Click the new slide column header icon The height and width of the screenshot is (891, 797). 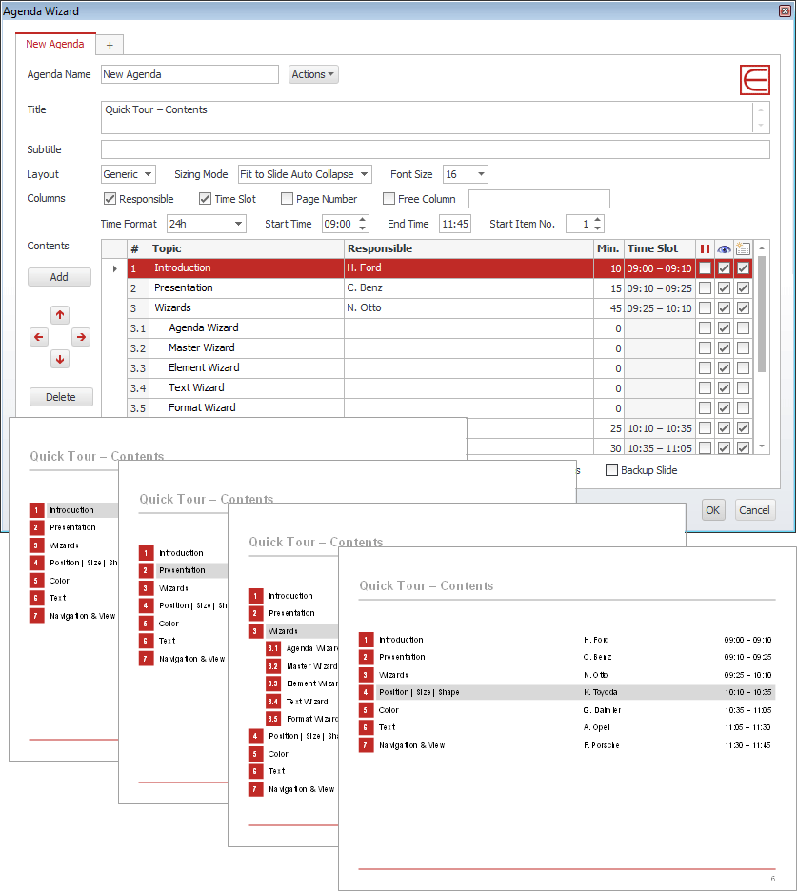tap(743, 248)
